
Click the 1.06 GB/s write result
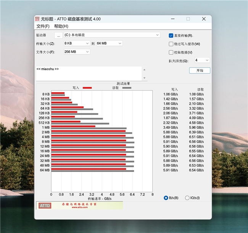pos(171,94)
